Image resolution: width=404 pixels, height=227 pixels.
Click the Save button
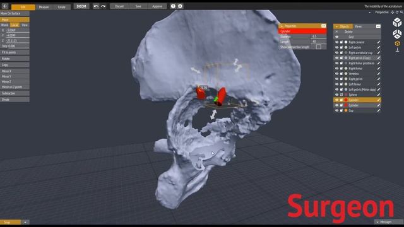(138, 6)
